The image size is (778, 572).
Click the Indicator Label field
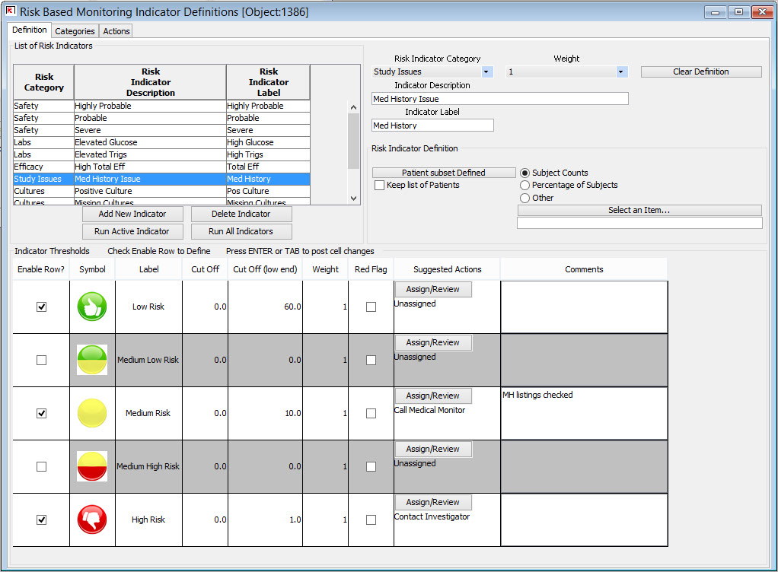[x=432, y=126]
